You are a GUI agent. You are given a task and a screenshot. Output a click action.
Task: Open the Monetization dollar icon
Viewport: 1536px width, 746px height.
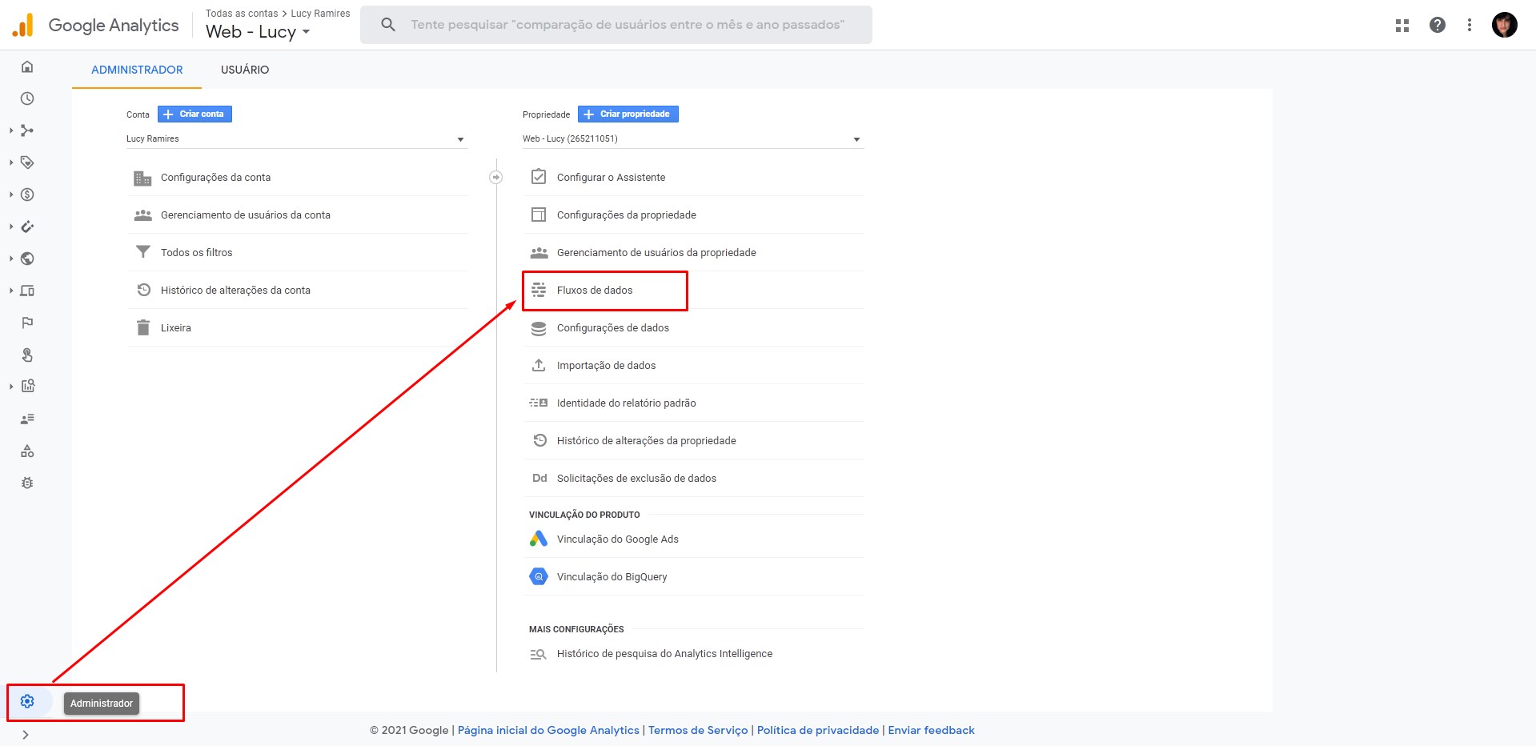[27, 195]
